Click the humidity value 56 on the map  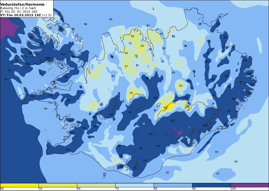(133, 36)
